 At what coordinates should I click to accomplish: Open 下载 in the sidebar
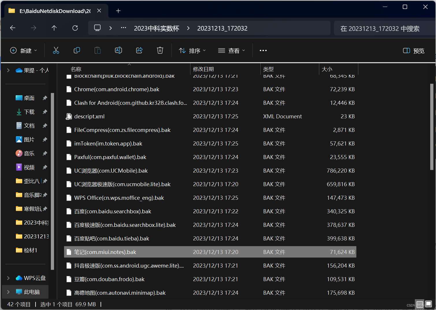pos(29,112)
